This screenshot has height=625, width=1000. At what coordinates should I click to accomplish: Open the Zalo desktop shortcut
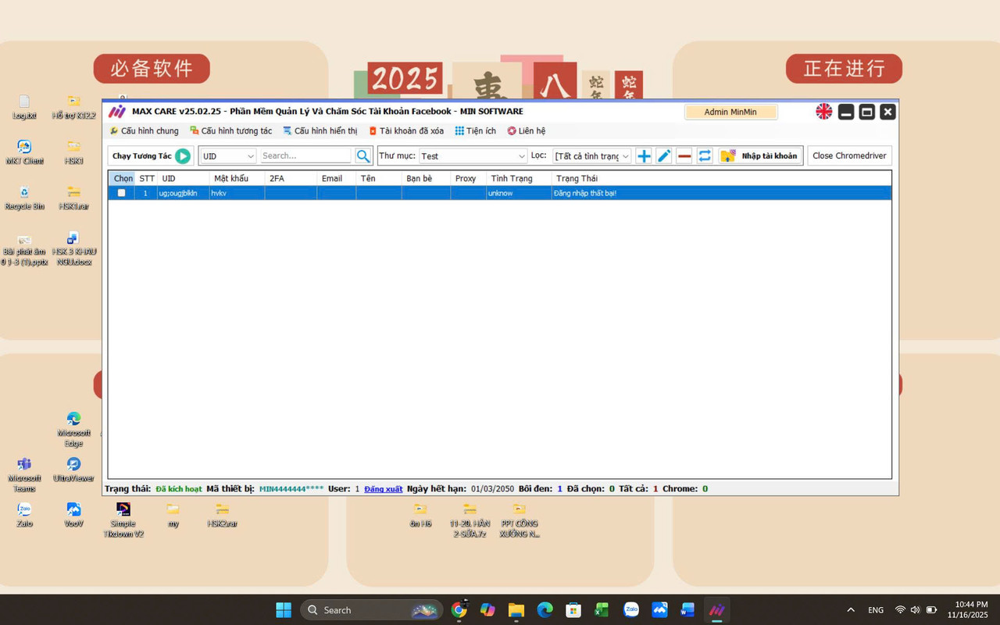[24, 516]
